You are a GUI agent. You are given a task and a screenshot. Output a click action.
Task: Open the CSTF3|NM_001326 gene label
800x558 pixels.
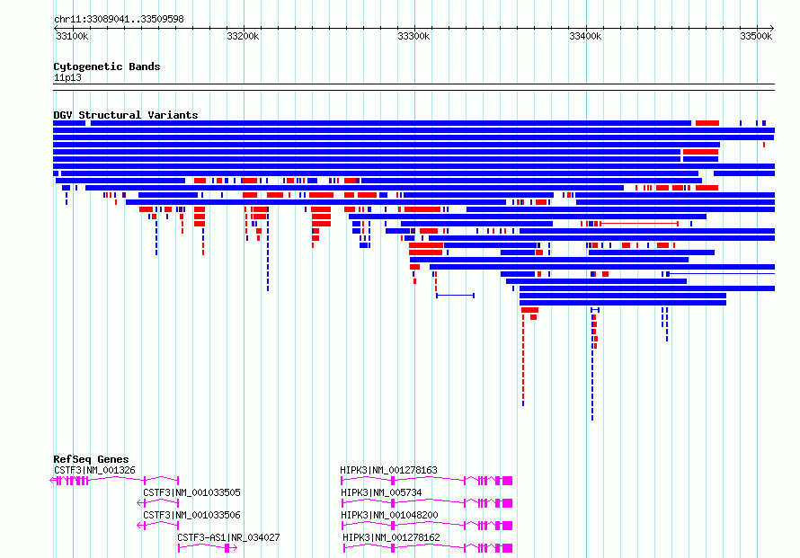tap(95, 470)
